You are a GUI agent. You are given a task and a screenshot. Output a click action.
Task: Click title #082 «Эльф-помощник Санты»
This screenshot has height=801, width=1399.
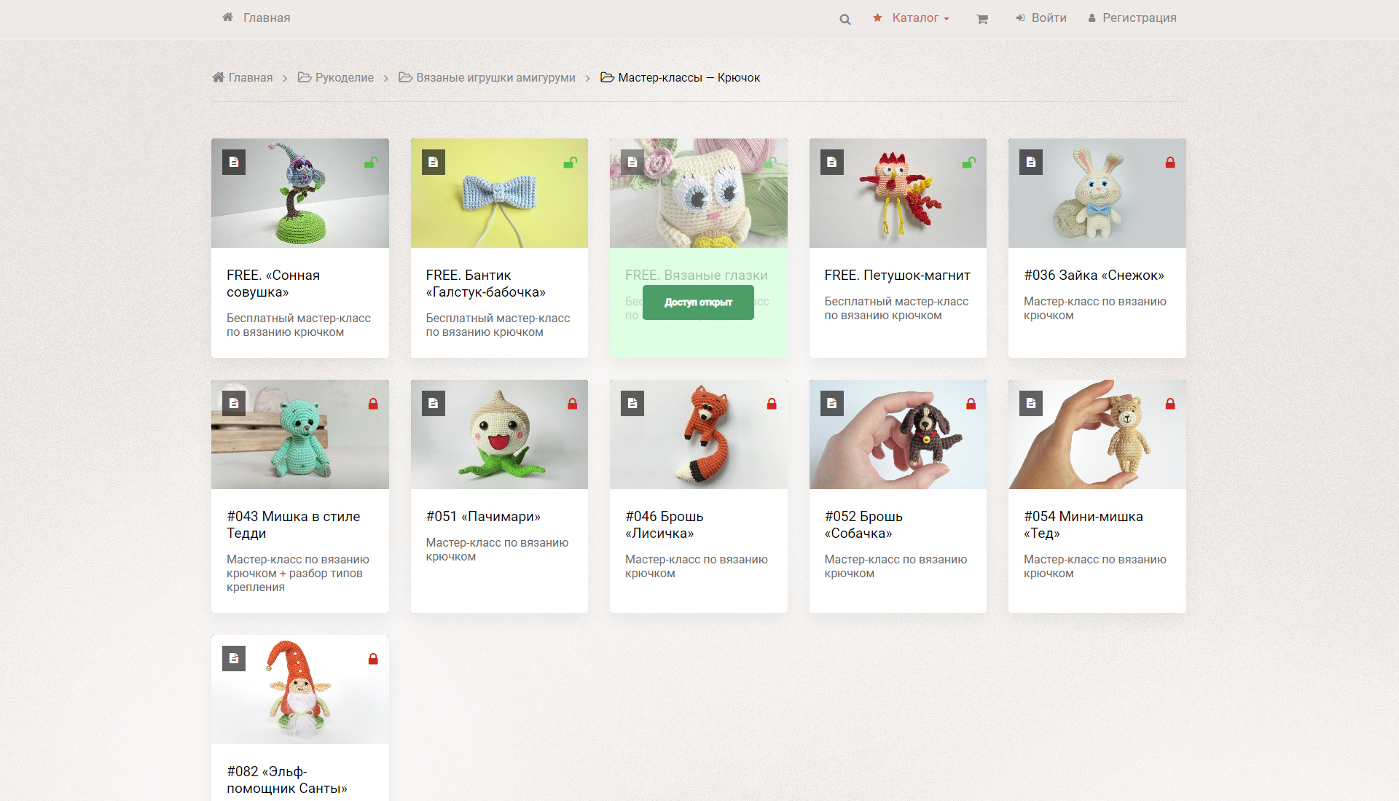(x=287, y=780)
